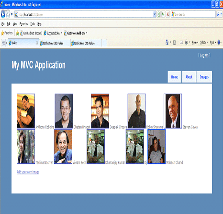Open Deepak Chopra photo thumbnail
This screenshot has width=223, height=214.
click(x=100, y=111)
